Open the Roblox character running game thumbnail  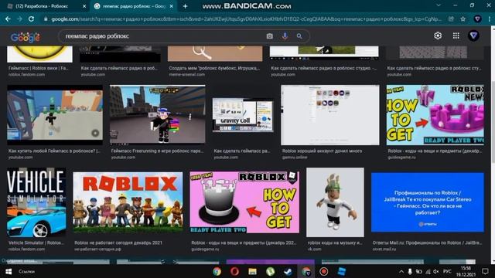coord(55,115)
